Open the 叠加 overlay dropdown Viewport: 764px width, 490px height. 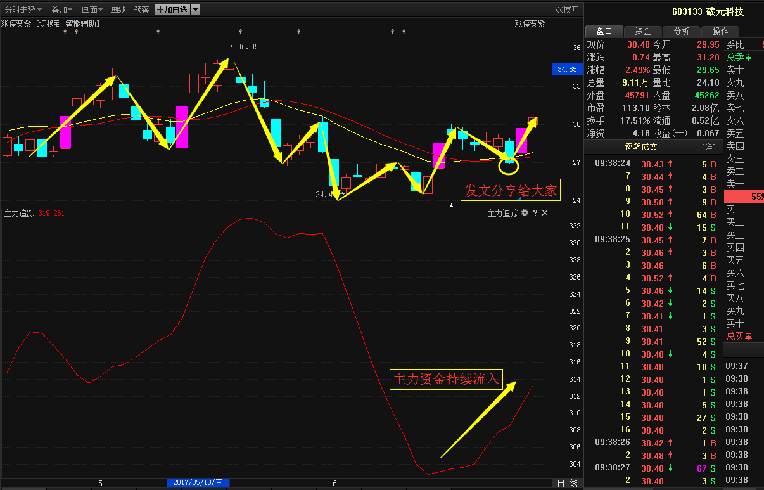pyautogui.click(x=61, y=10)
